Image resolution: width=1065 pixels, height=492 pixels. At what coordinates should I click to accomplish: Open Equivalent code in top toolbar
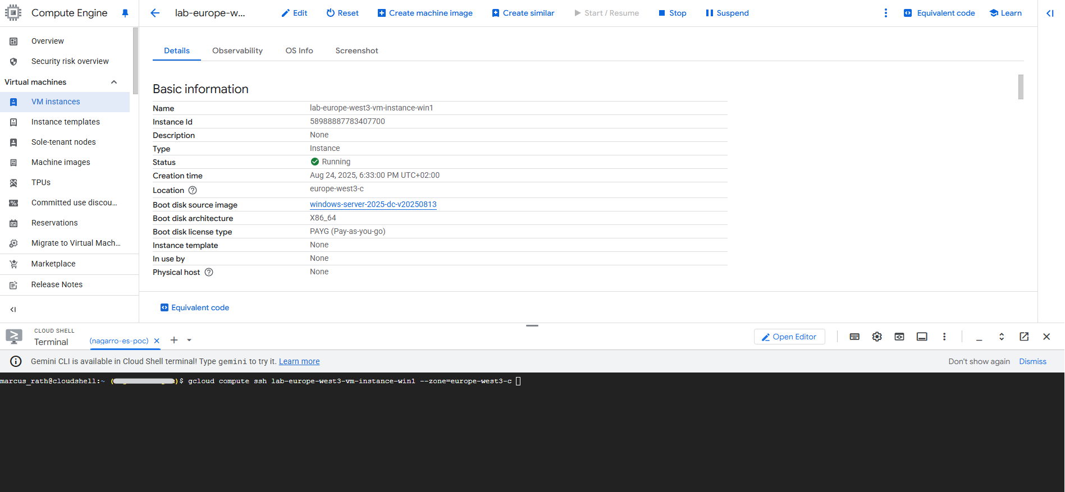click(939, 13)
